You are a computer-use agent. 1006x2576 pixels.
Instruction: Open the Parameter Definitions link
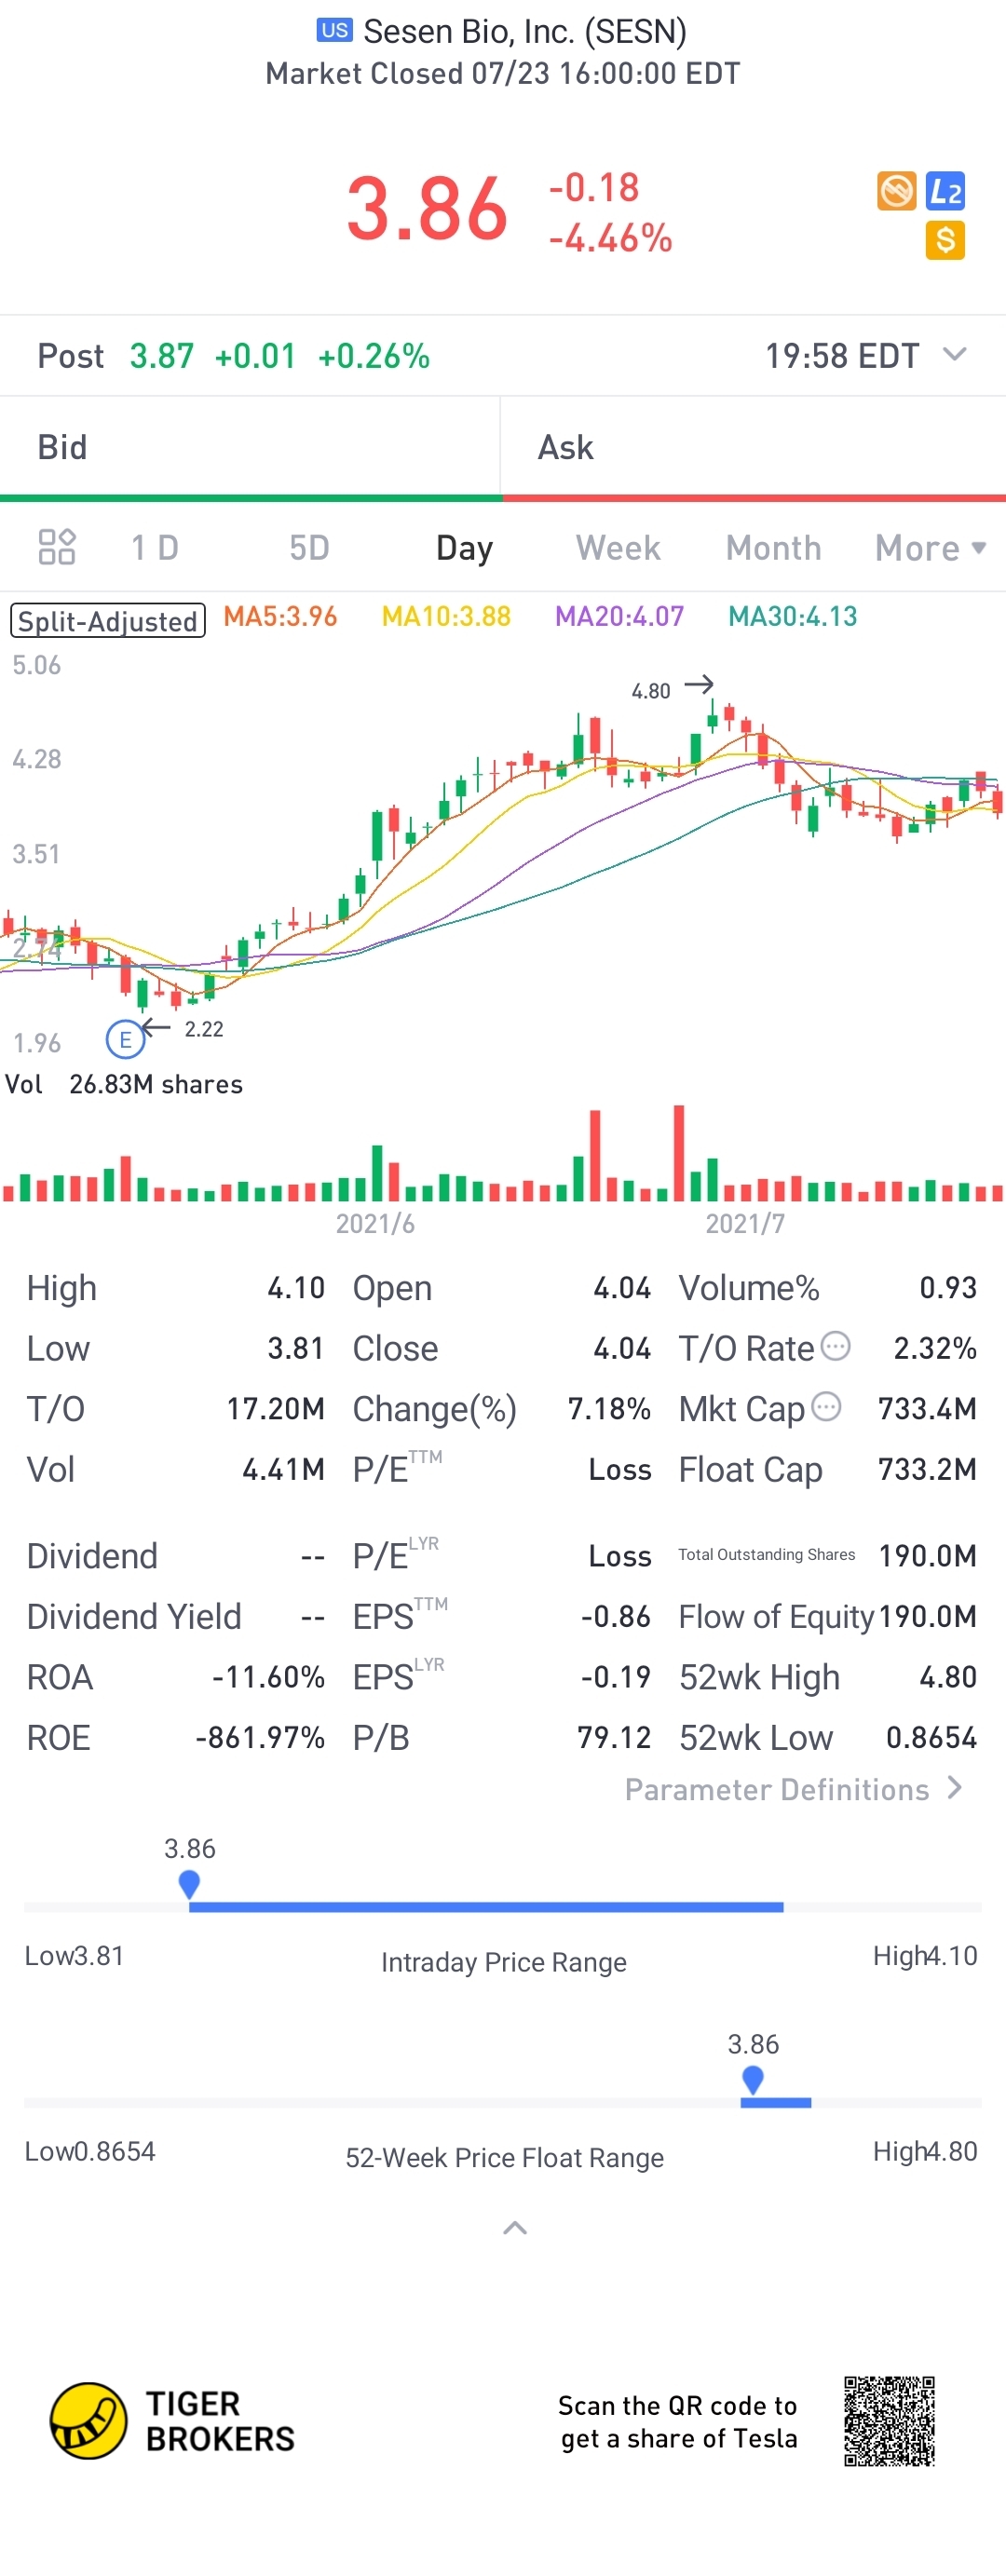(793, 1789)
